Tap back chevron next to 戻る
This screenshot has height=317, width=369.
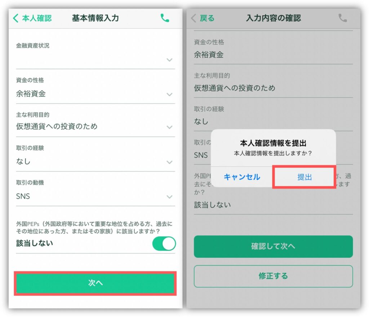pos(194,18)
